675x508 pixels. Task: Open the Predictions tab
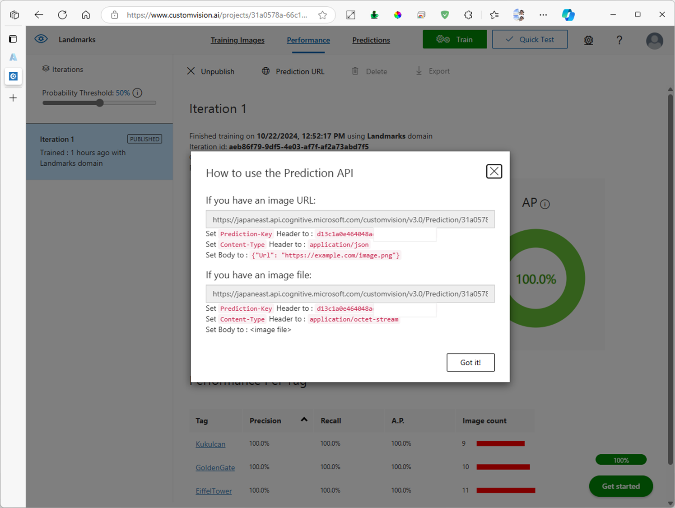371,40
